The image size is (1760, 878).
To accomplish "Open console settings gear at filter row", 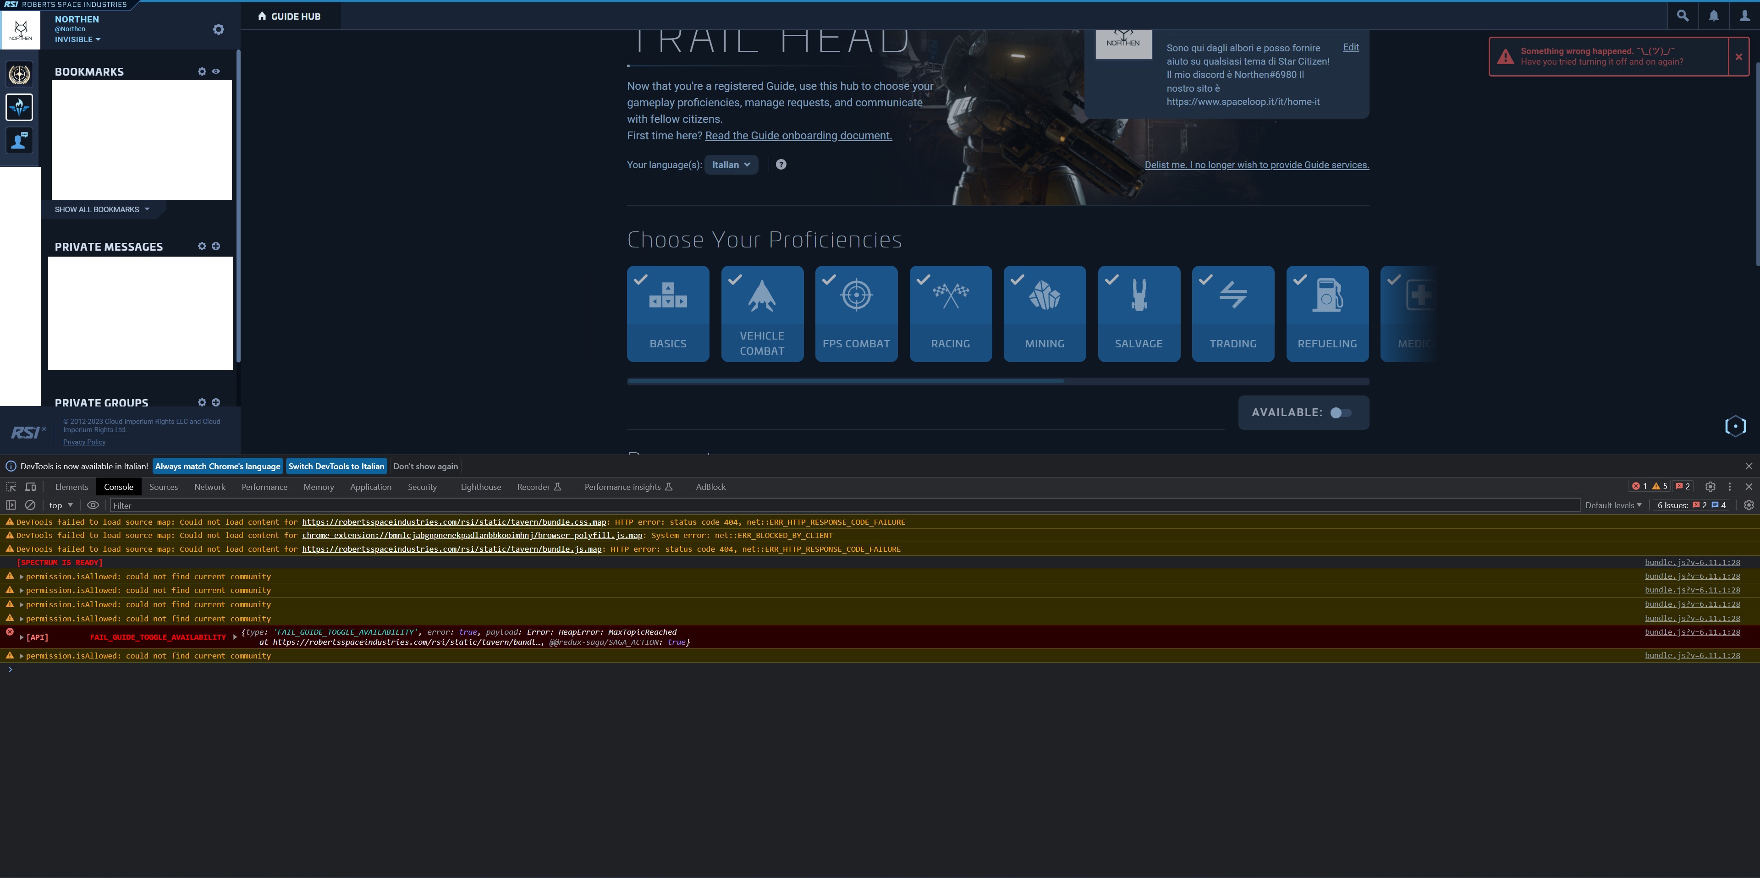I will 1749,505.
